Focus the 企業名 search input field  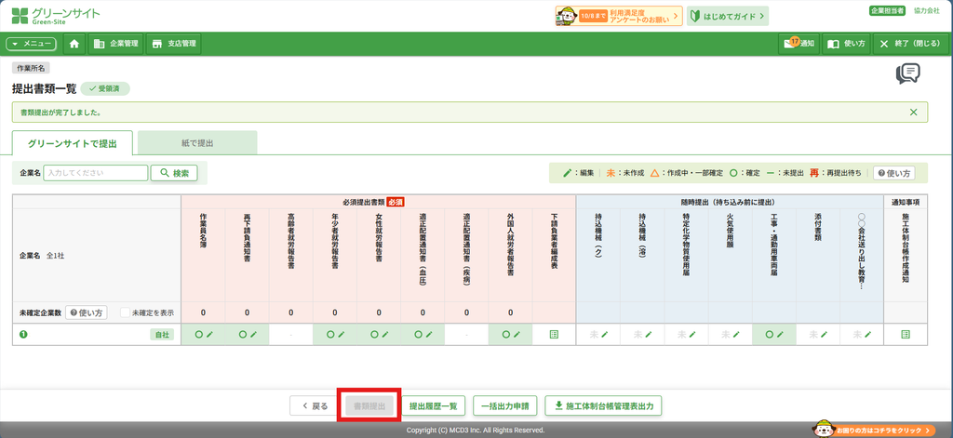coord(96,173)
